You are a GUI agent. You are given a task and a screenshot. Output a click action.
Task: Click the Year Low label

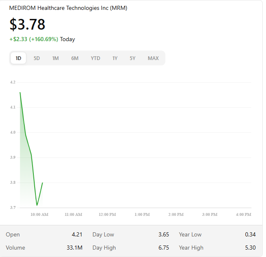[190, 234]
